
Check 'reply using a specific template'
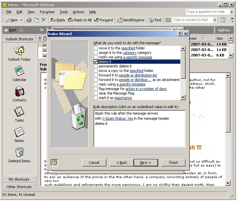pyautogui.click(x=95, y=84)
